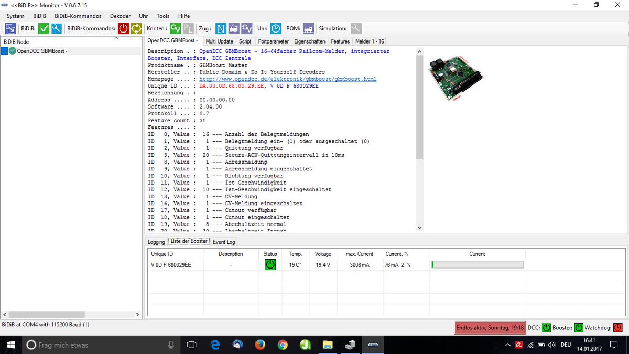Open the Uhr clock icon
This screenshot has width=629, height=354.
pos(276,29)
